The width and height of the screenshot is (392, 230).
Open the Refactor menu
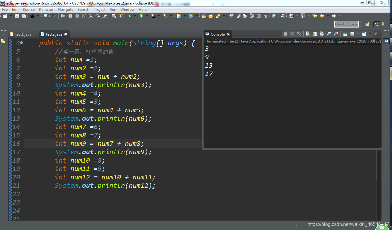click(46, 9)
